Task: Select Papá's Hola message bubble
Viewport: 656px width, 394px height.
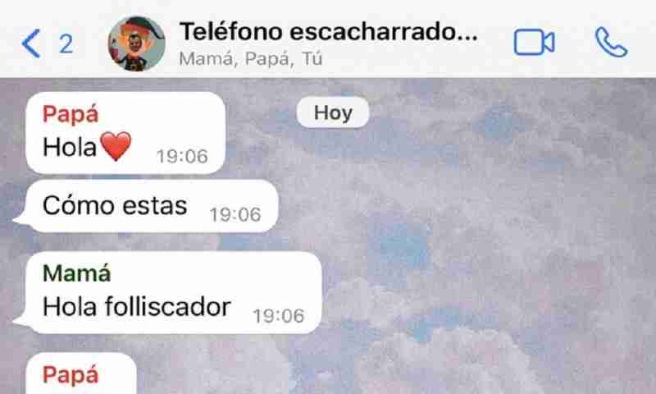Action: coord(125,133)
